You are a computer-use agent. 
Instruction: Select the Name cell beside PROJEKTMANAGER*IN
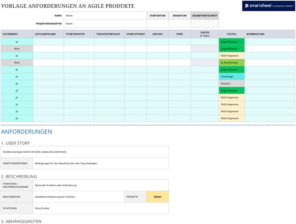(105, 24)
